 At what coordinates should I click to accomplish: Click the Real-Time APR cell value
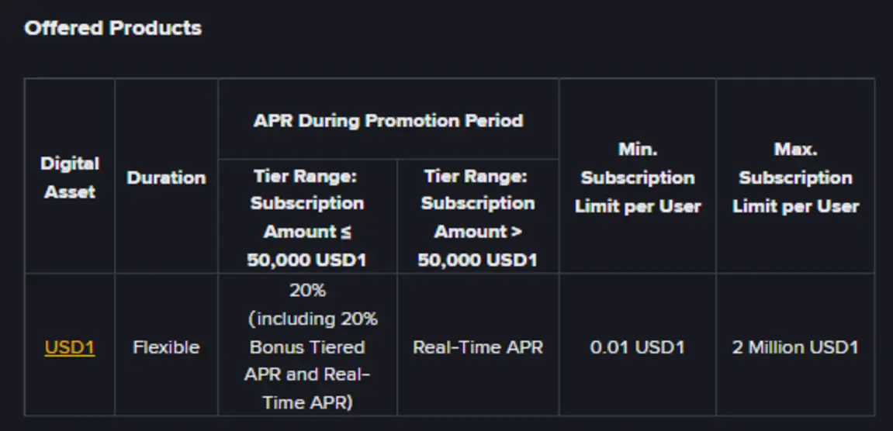pyautogui.click(x=478, y=347)
